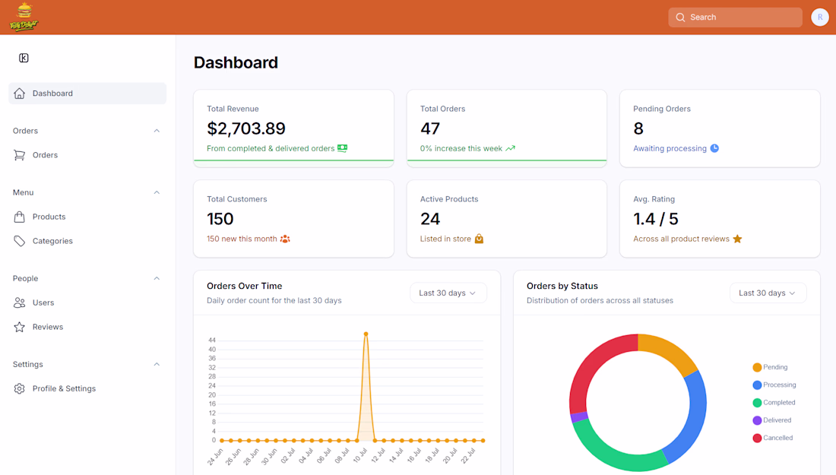
Task: Collapse the Settings sidebar section
Action: (157, 364)
